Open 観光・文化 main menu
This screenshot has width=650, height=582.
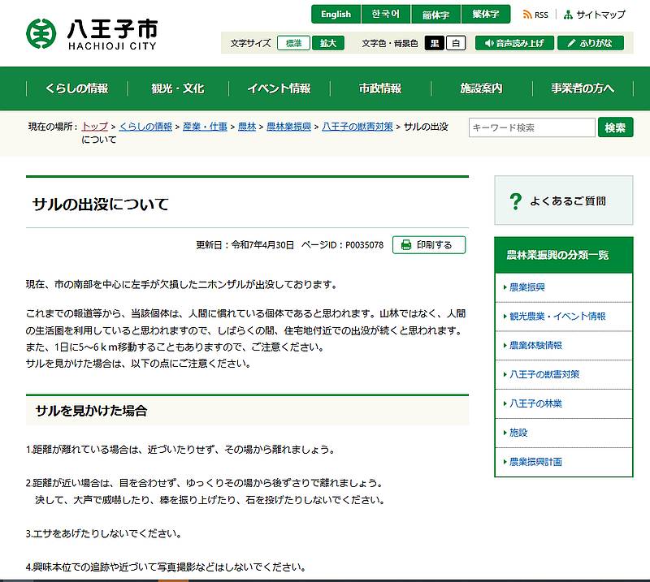tap(178, 88)
